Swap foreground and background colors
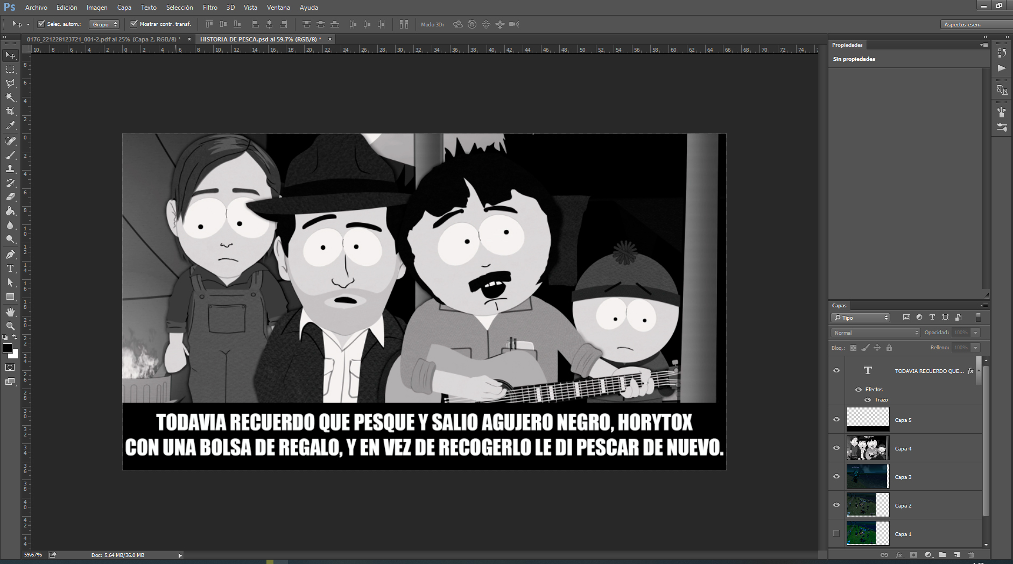This screenshot has width=1013, height=564. click(15, 337)
